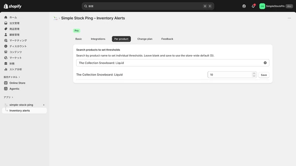Open notifications bell
The width and height of the screenshot is (296, 166).
tap(253, 6)
